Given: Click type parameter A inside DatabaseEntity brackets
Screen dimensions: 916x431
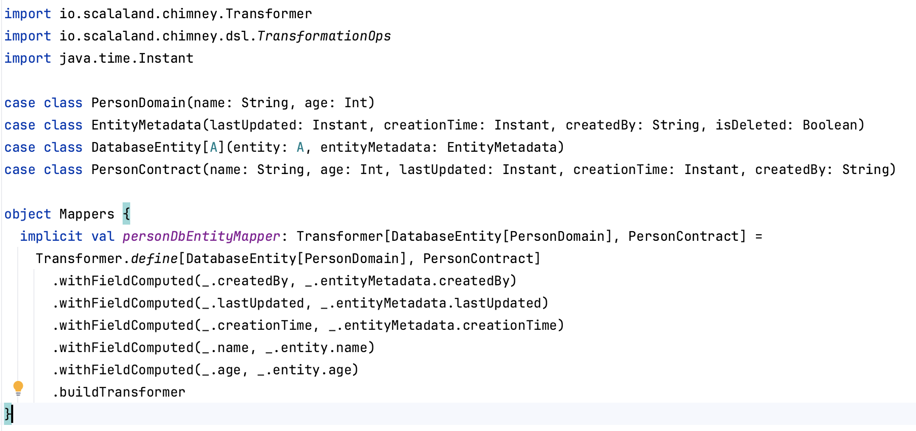Looking at the screenshot, I should pyautogui.click(x=214, y=147).
